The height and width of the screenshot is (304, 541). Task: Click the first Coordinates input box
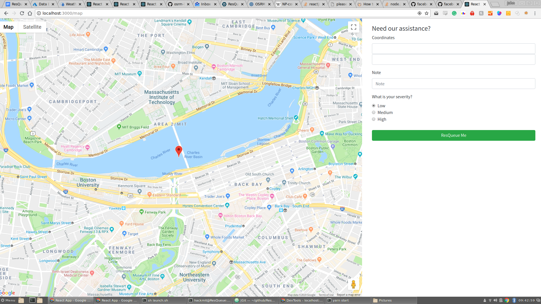click(x=453, y=49)
